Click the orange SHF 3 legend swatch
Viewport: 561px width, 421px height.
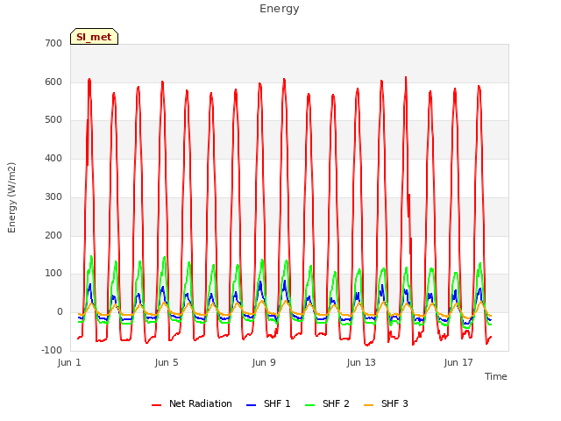(368, 405)
